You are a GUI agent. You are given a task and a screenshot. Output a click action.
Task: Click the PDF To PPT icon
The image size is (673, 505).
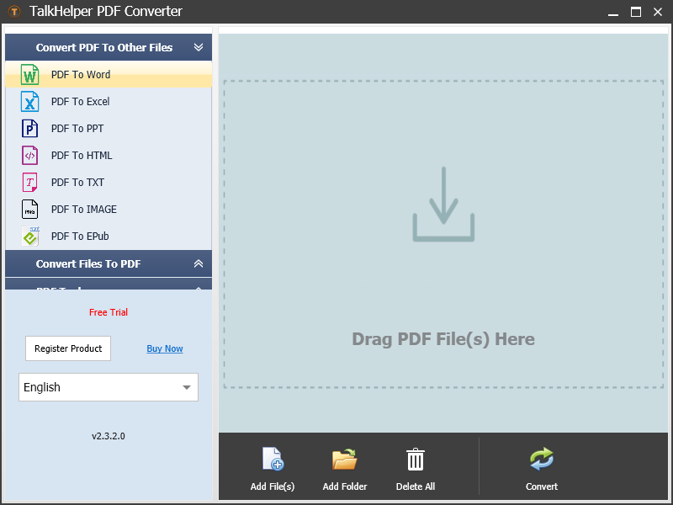[x=29, y=128]
